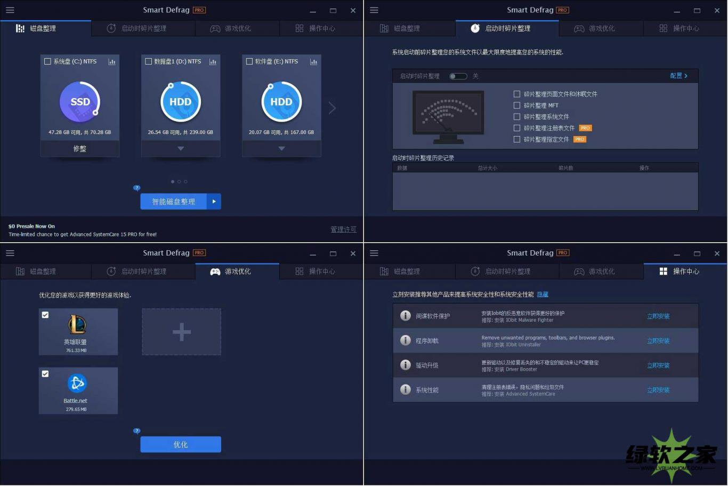Click the info icon beside 驱动升级
This screenshot has height=486, width=728.
click(406, 365)
